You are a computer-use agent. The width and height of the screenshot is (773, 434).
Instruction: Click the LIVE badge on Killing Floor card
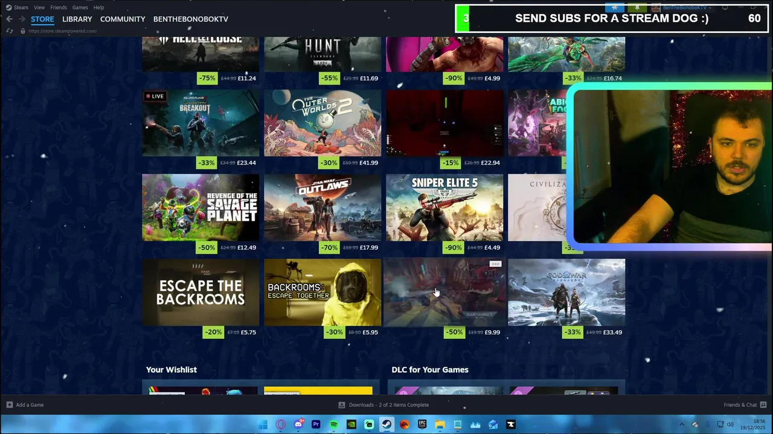pos(155,96)
